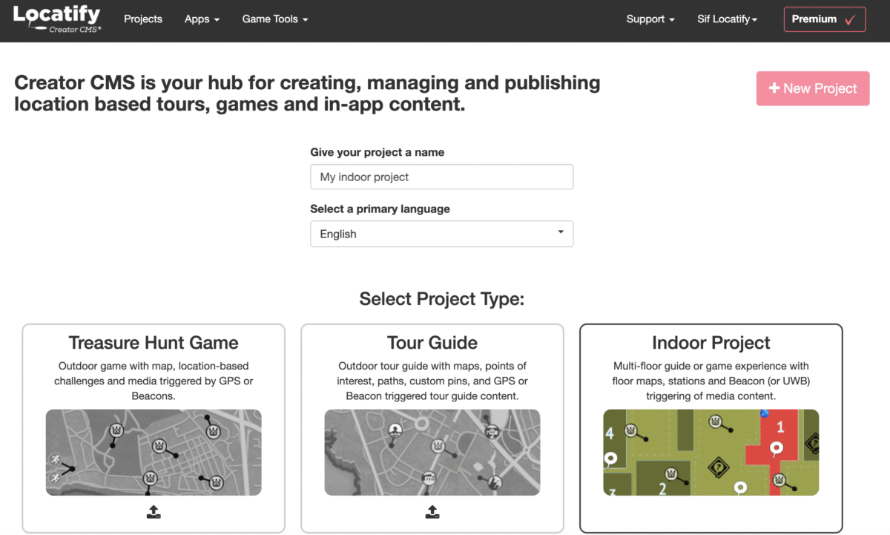Open the Support menu

point(649,19)
